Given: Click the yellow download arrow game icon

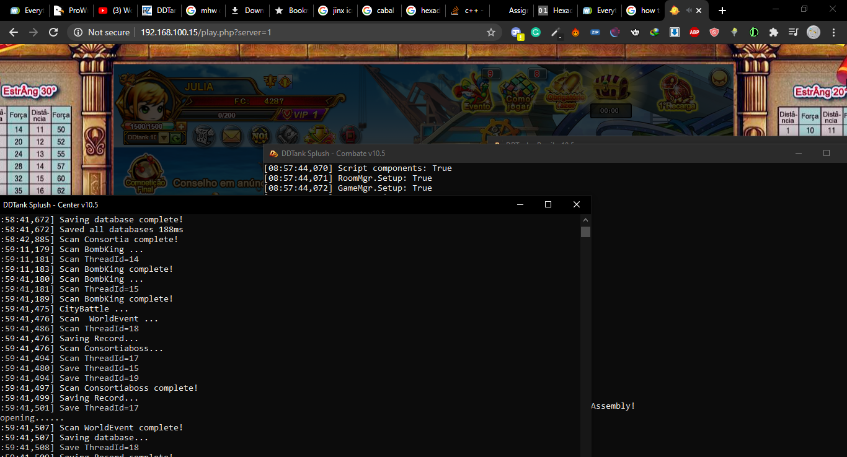Looking at the screenshot, I should point(320,135).
